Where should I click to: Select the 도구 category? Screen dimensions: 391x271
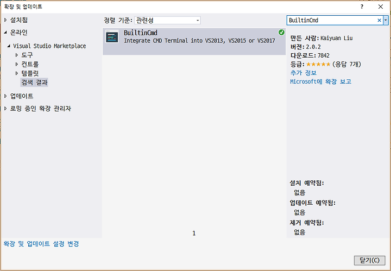point(27,55)
